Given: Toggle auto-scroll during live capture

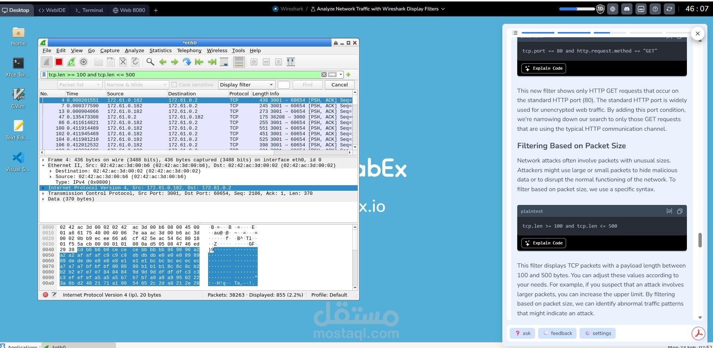Looking at the screenshot, I should point(224,62).
